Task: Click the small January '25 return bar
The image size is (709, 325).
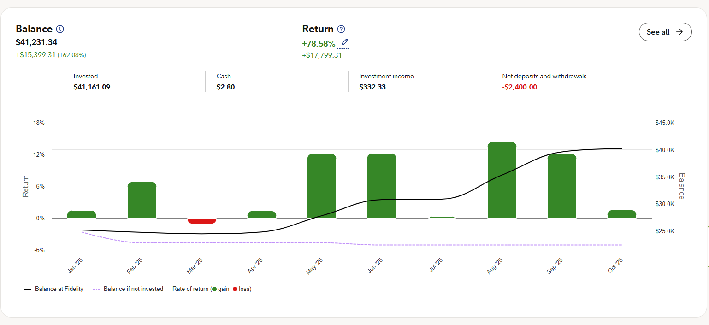Action: tap(82, 214)
